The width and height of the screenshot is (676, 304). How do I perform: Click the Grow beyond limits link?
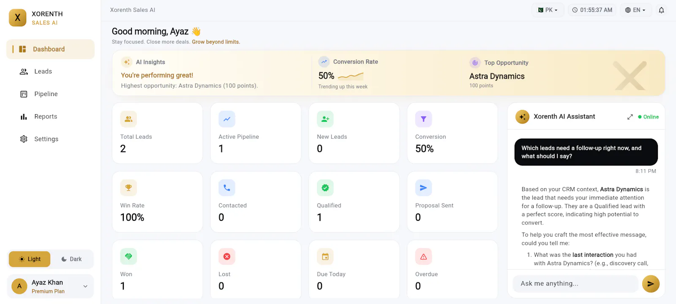[216, 42]
